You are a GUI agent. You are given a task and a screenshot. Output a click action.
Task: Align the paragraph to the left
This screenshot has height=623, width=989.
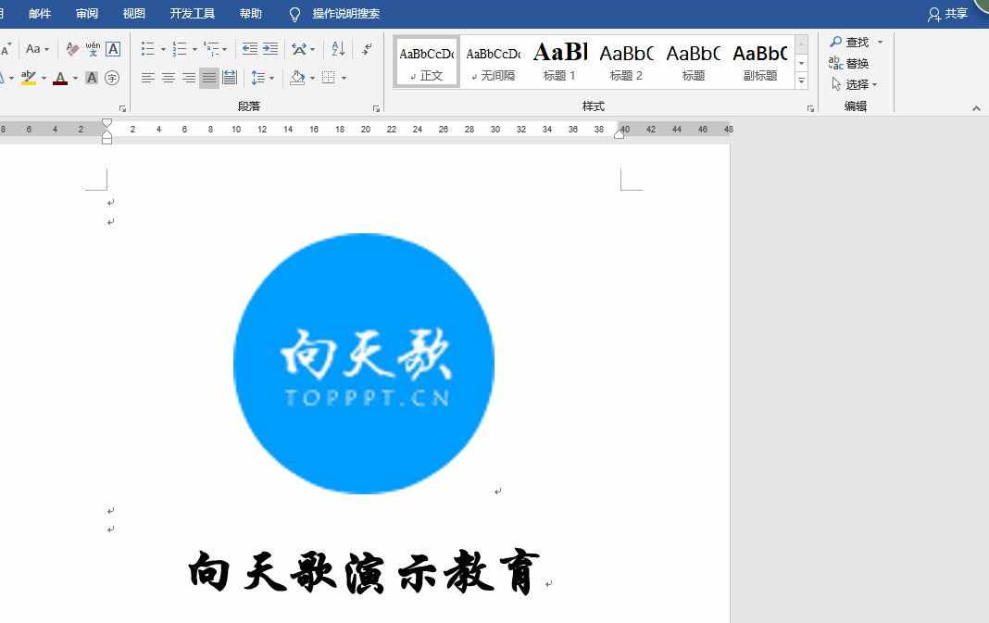(x=147, y=78)
